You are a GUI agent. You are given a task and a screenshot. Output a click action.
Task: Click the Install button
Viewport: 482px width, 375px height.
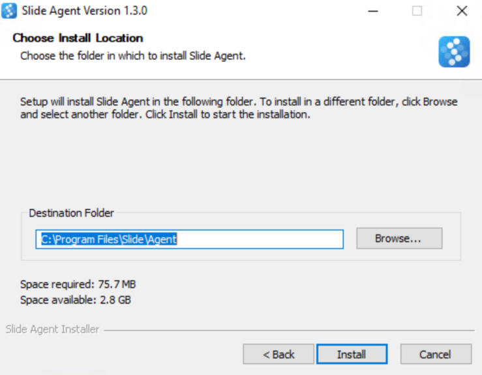click(x=352, y=354)
